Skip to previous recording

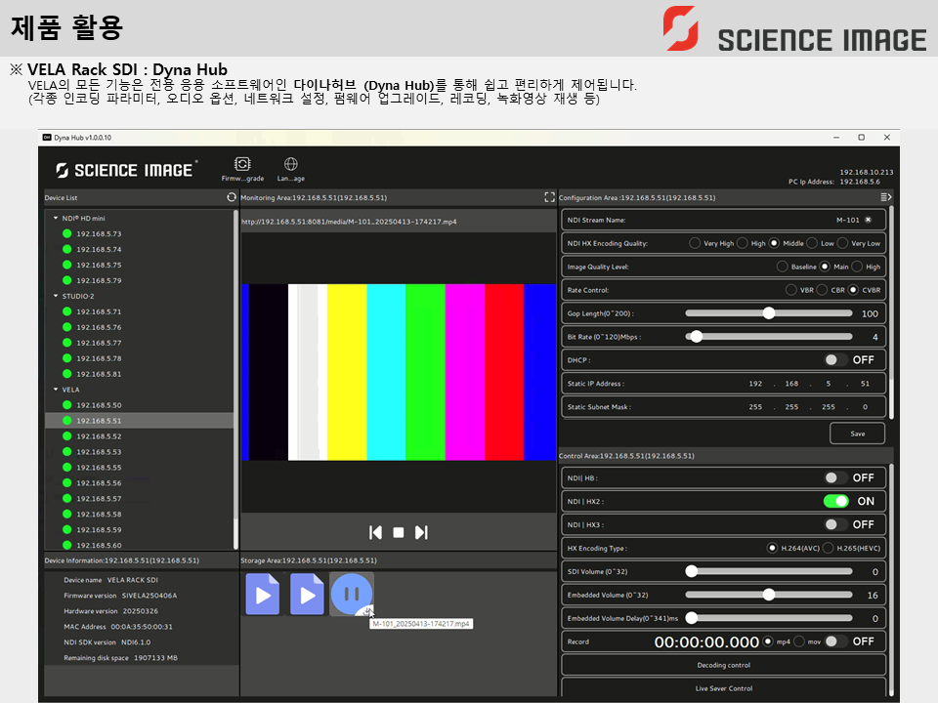tap(375, 533)
